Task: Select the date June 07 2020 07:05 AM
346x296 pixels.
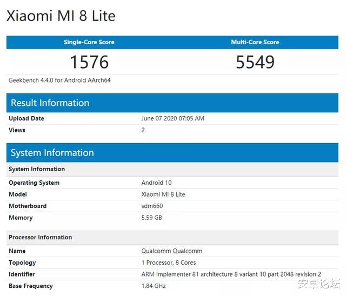Action: 173,118
